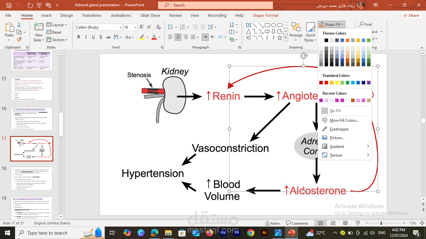Image resolution: width=426 pixels, height=239 pixels.
Task: Open Comments from the status bar
Action: 297,223
